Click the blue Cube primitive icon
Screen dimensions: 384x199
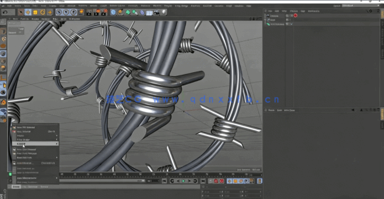click(113, 12)
